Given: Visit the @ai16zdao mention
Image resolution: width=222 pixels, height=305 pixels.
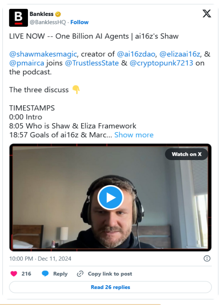Looking at the screenshot, I should [x=136, y=54].
